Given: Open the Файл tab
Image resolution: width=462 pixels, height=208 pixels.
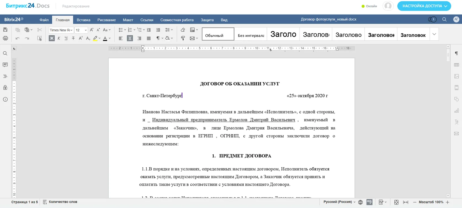Looking at the screenshot, I should tap(44, 20).
